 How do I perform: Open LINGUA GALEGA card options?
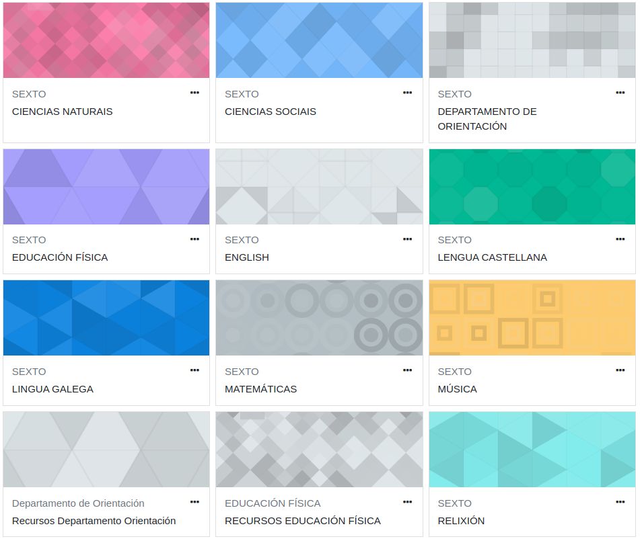[194, 370]
